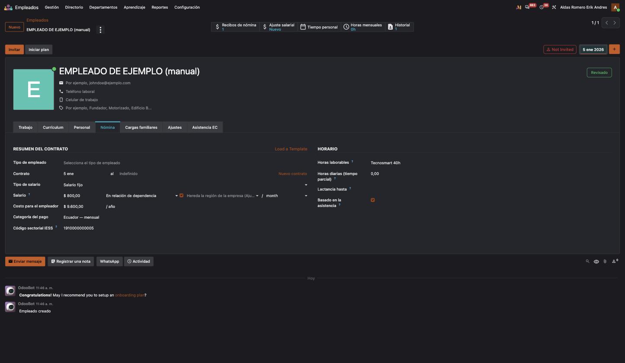Open the Gestión menu
Image resolution: width=625 pixels, height=363 pixels.
(x=51, y=7)
